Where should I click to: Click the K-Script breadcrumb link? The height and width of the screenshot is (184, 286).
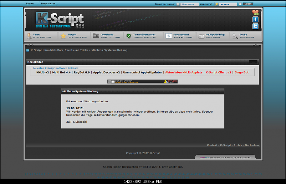60,50
